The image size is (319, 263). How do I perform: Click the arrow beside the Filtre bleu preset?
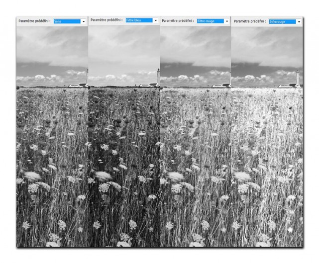[x=156, y=20]
